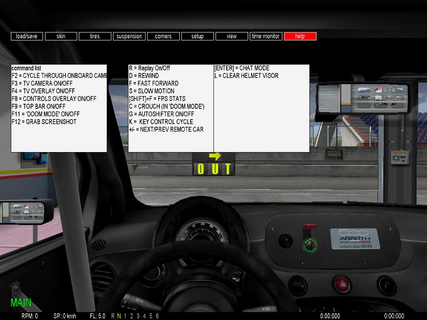The image size is (427, 320).
Task: Select the view menu tab
Action: pyautogui.click(x=231, y=36)
